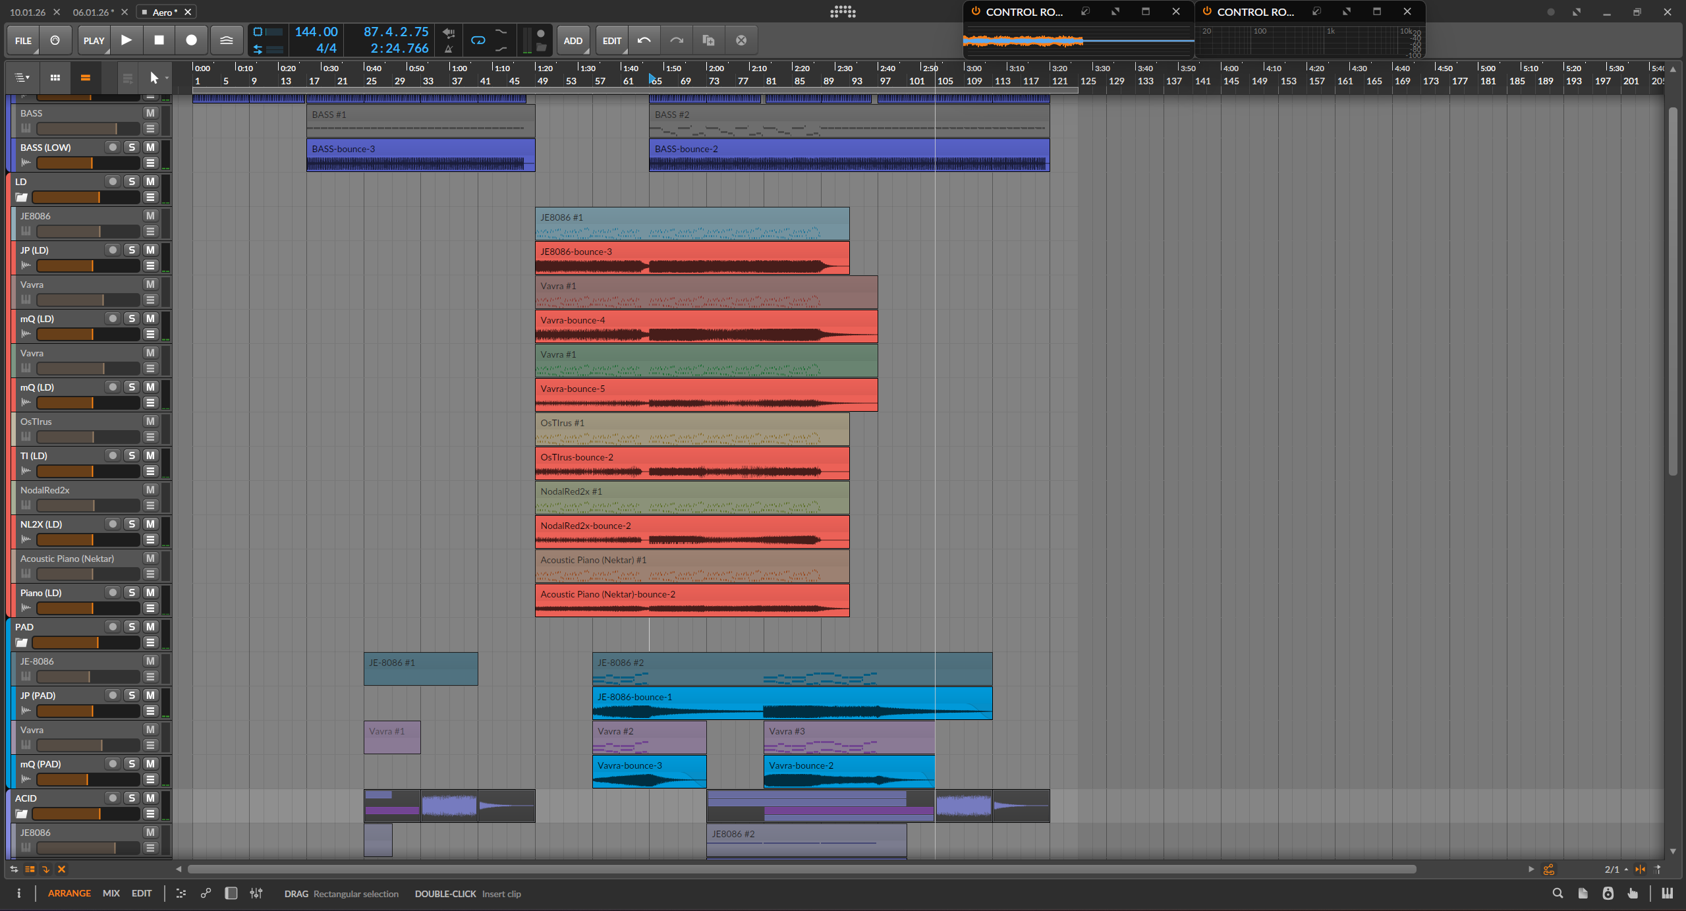Mute the BASS (LOW) track
The width and height of the screenshot is (1686, 911).
pyautogui.click(x=151, y=148)
